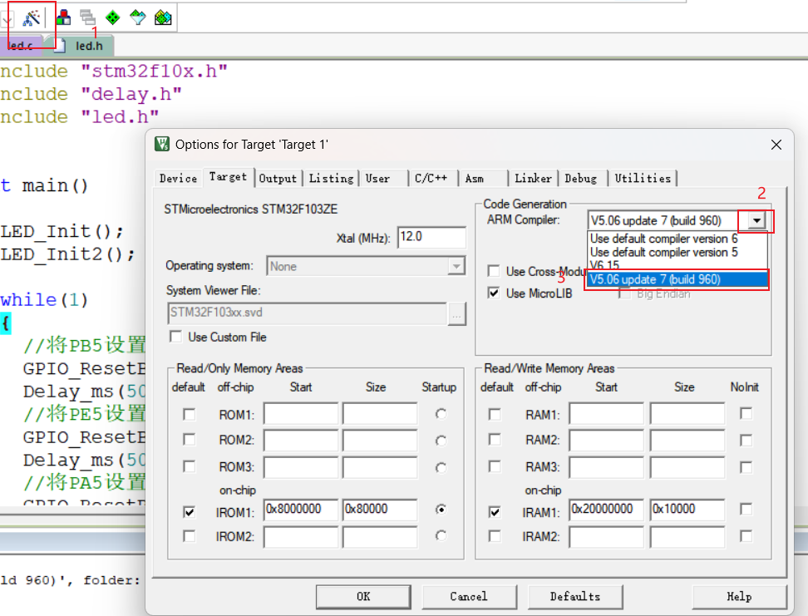This screenshot has height=616, width=808.
Task: Select IROM1 Startup radio button
Action: pos(441,510)
